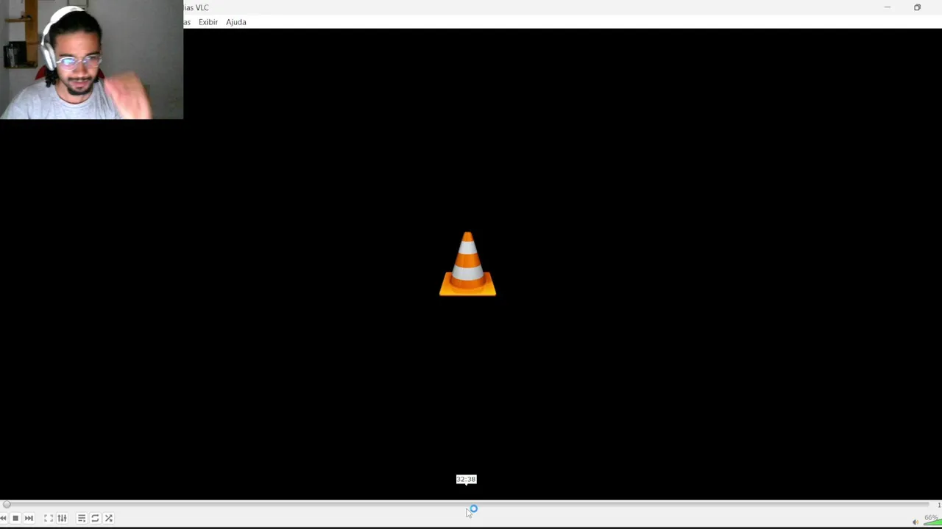This screenshot has width=942, height=529.
Task: Skip to next media in playlist
Action: pyautogui.click(x=29, y=518)
